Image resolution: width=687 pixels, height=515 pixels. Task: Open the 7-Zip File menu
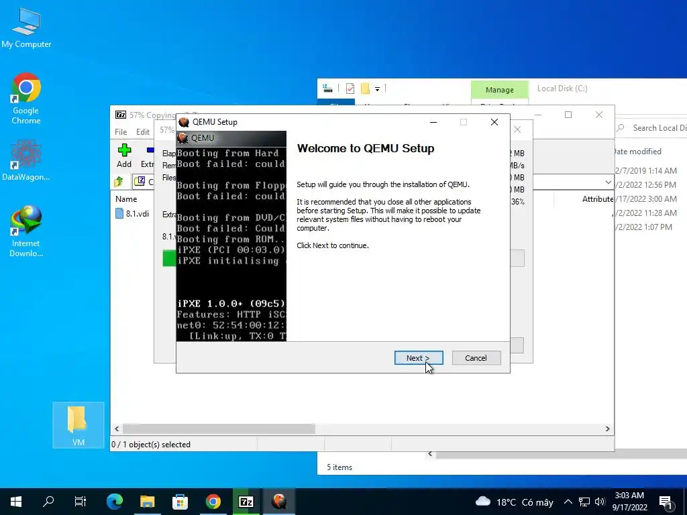pos(121,132)
